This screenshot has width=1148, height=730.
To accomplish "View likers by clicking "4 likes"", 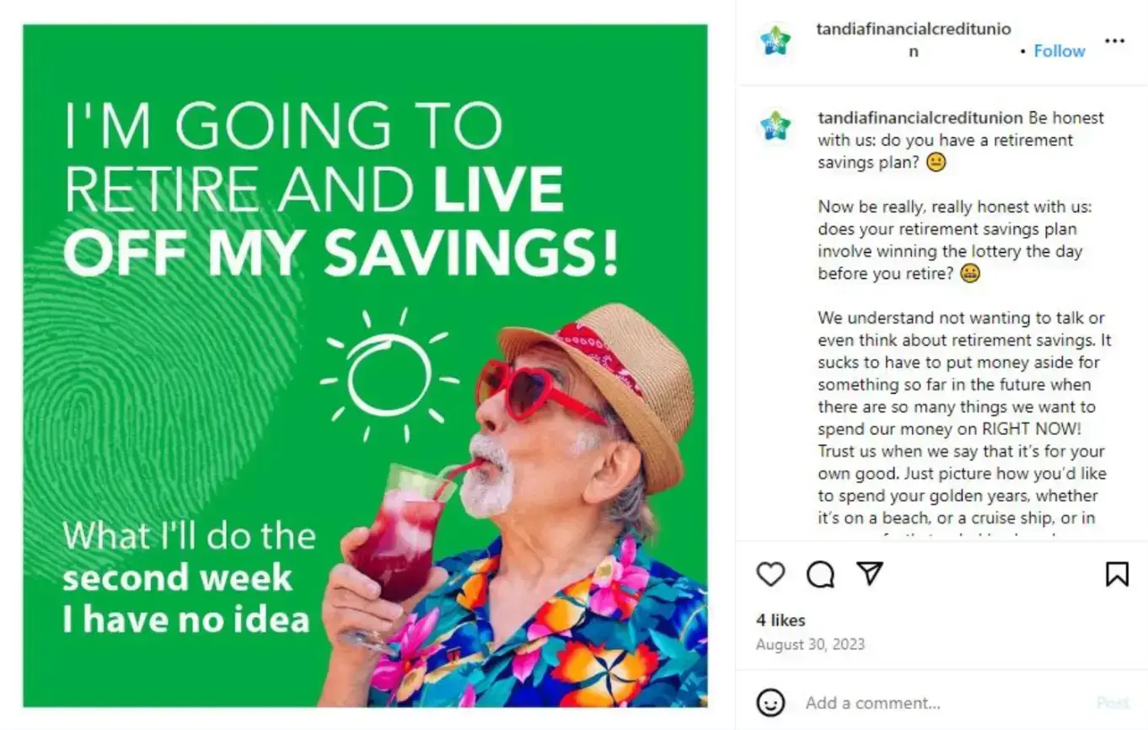I will 781,620.
